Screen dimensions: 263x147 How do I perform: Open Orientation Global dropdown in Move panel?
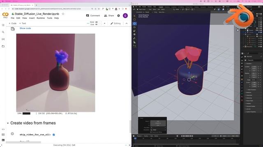click(x=158, y=130)
